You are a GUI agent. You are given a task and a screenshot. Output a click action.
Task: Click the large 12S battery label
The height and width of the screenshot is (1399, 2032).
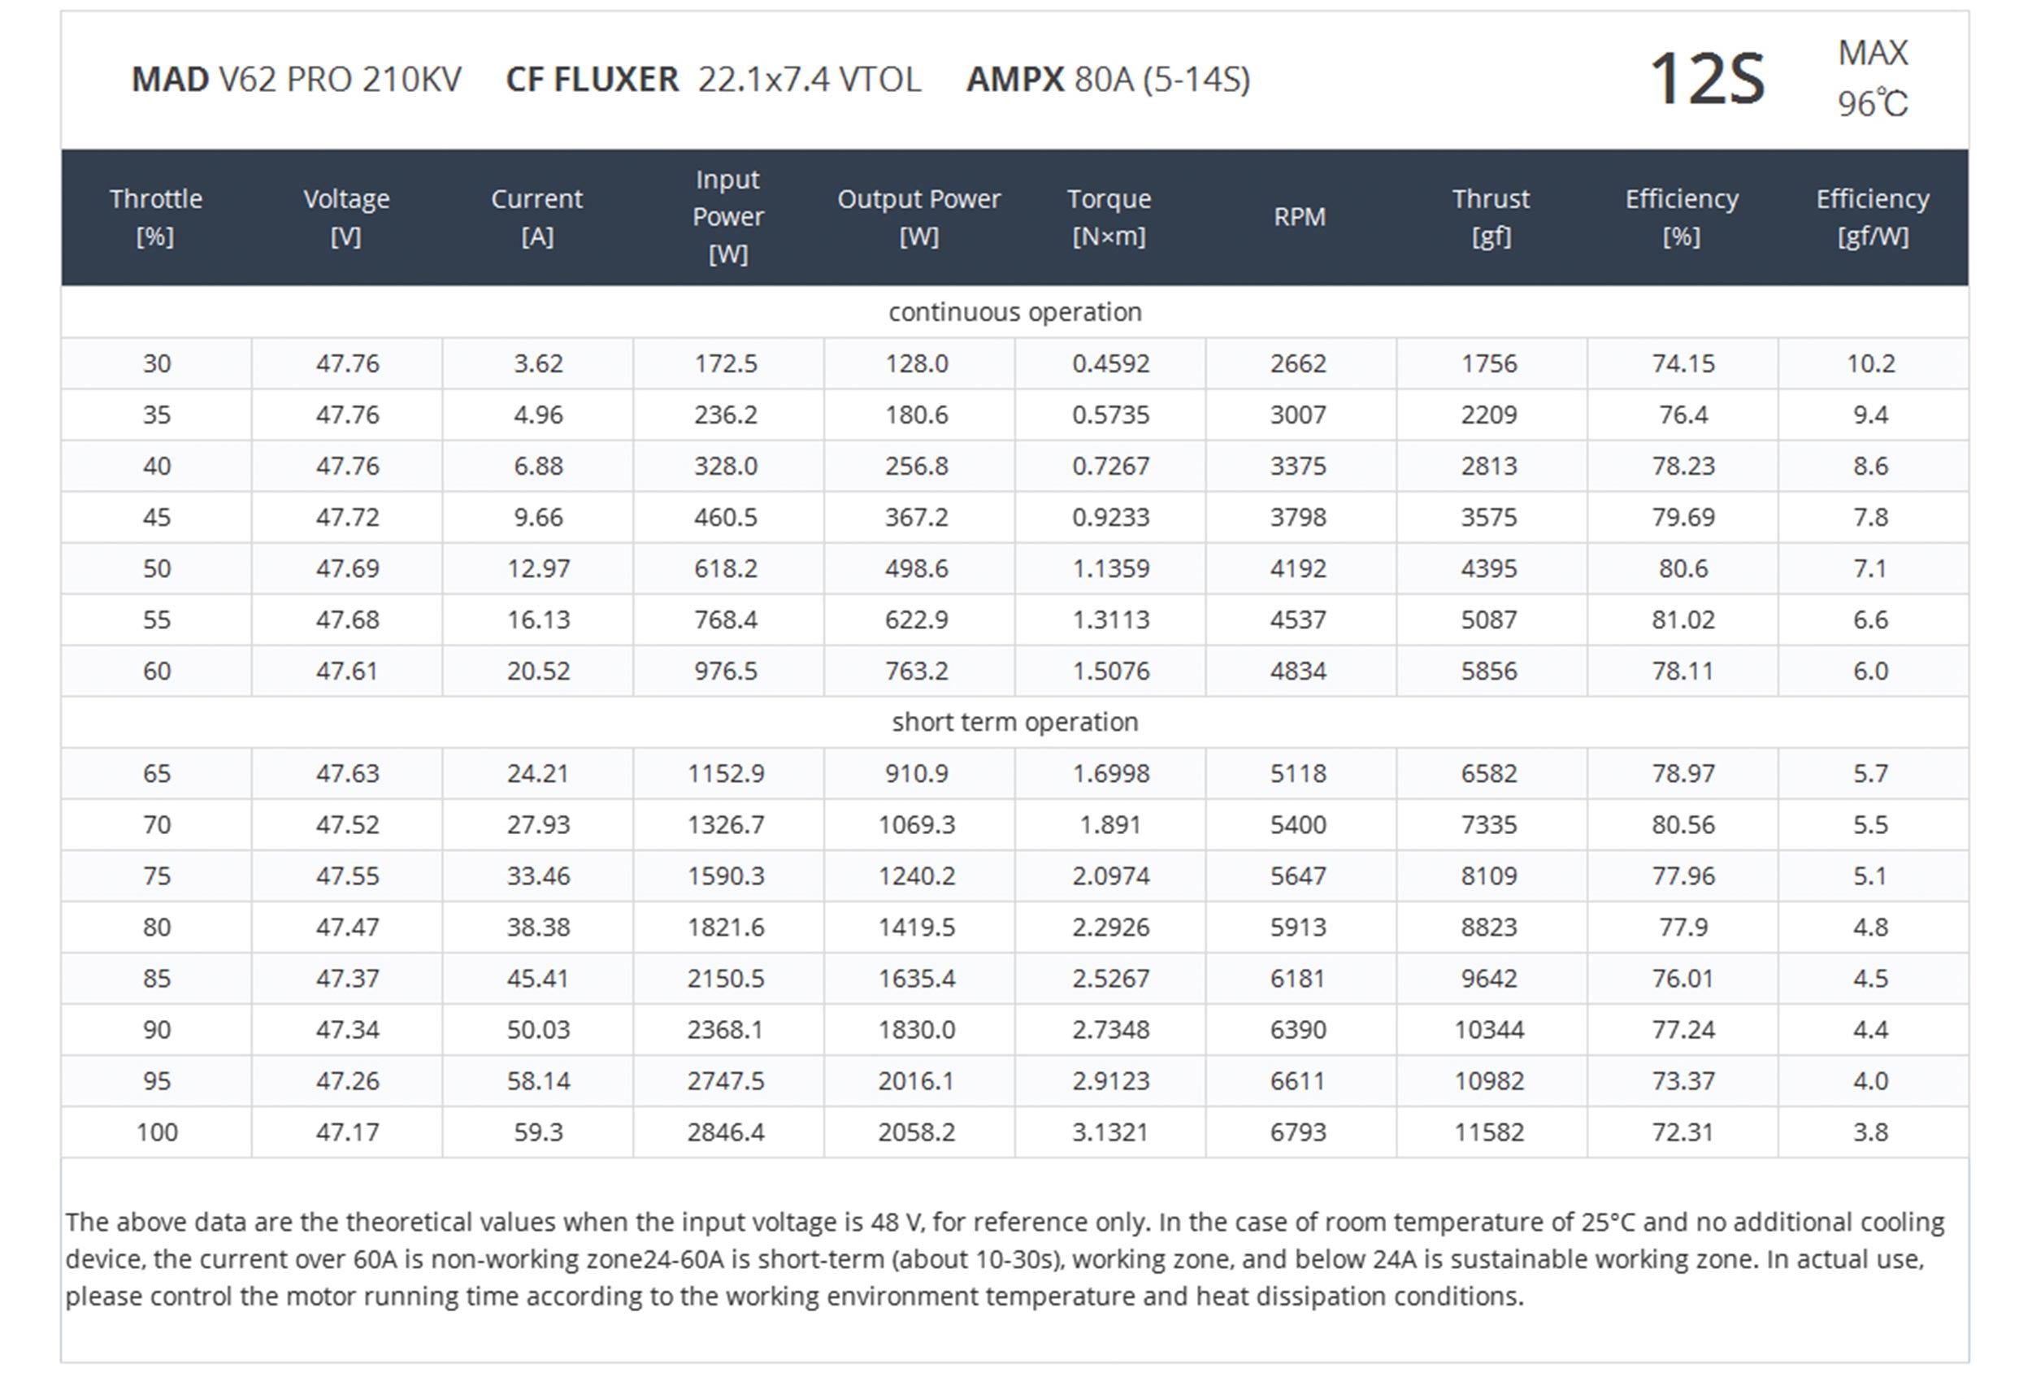click(1706, 80)
